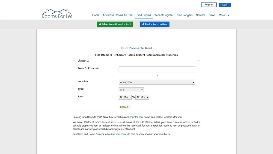Click the 'Type:' label
This screenshot has height=154, width=273.
pos(81,89)
